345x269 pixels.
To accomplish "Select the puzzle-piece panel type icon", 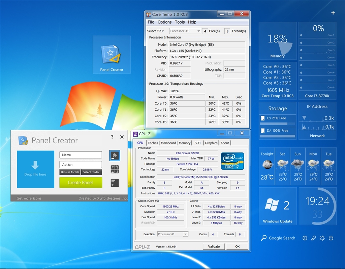I will click(x=115, y=156).
